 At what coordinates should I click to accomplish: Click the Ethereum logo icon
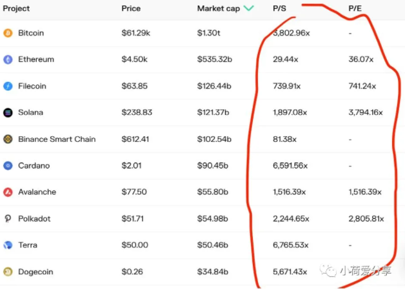coord(8,59)
